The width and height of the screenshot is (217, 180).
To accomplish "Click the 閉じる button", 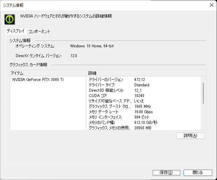I will coord(198,173).
